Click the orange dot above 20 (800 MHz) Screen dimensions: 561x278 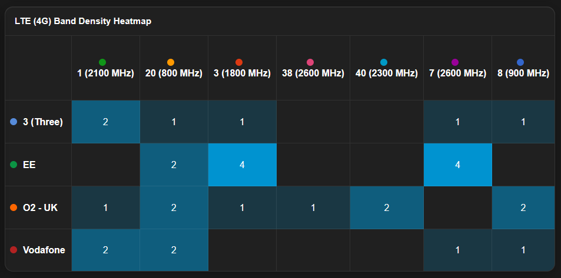(x=171, y=62)
